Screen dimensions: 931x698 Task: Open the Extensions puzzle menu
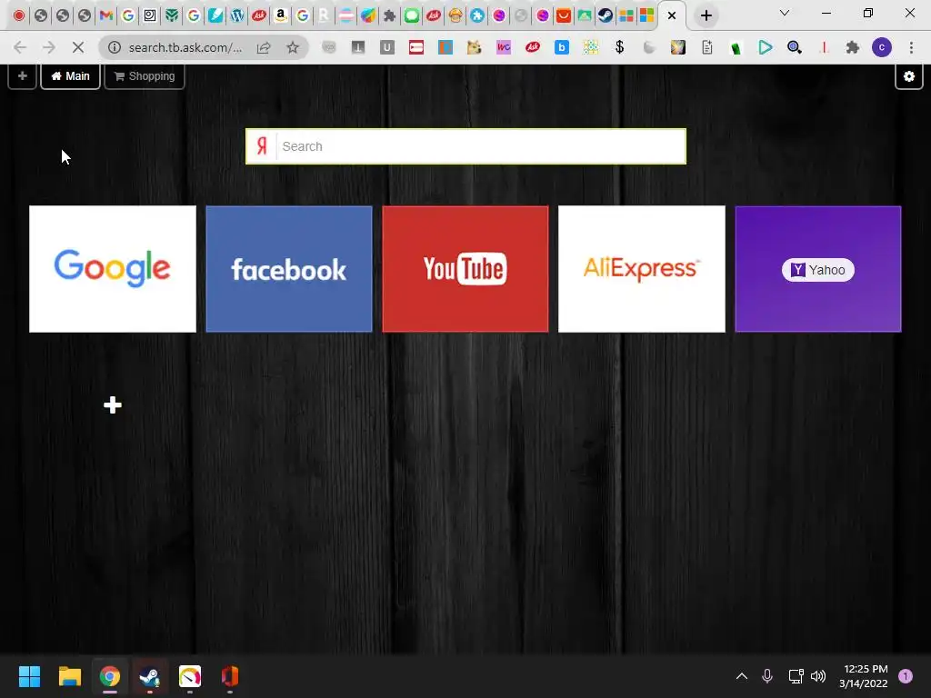[853, 47]
